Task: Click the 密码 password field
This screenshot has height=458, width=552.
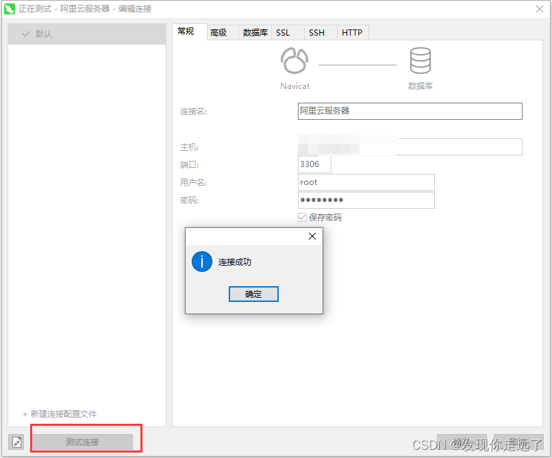Action: tap(366, 200)
